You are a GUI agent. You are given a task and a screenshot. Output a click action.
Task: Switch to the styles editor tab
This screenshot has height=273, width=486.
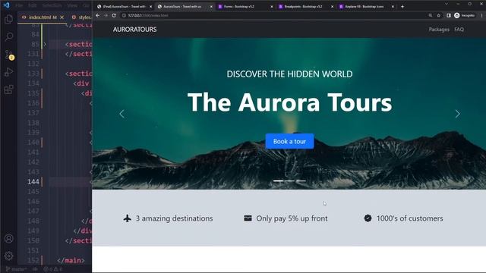coord(81,17)
